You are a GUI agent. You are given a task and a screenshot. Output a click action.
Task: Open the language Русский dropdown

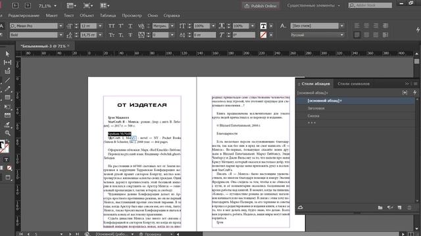342,35
